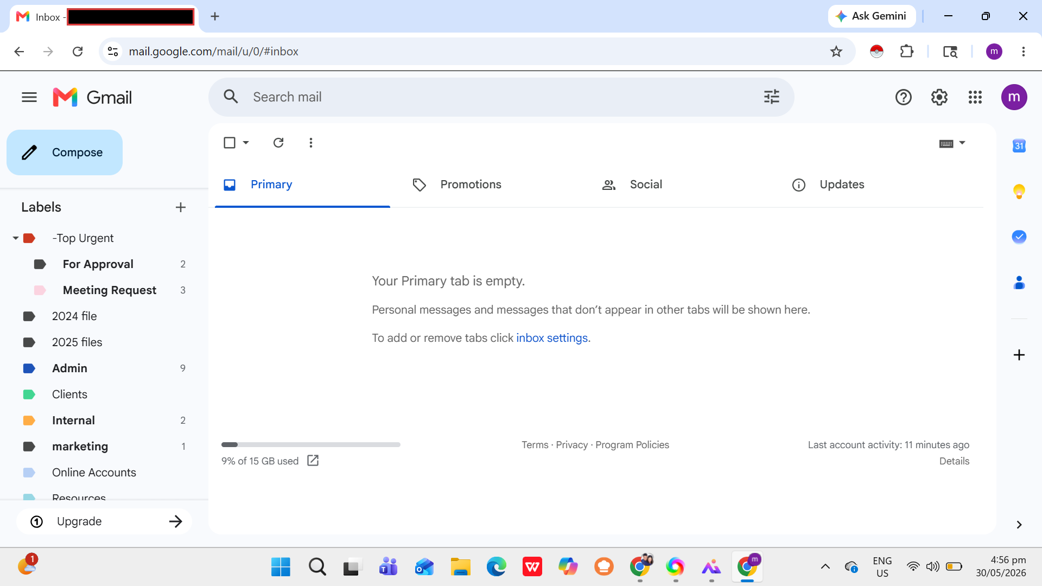This screenshot has width=1042, height=586.
Task: Open the Online Accounts label
Action: (x=94, y=473)
